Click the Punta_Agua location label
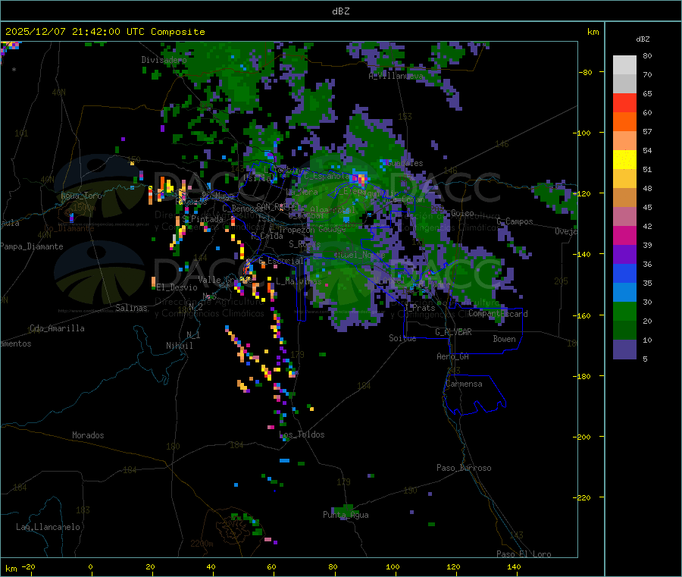This screenshot has width=682, height=577. (346, 516)
